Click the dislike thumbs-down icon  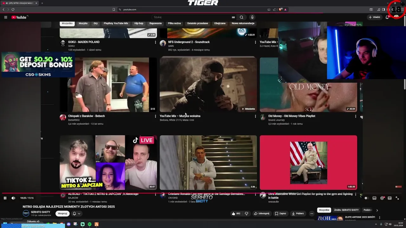point(246,213)
